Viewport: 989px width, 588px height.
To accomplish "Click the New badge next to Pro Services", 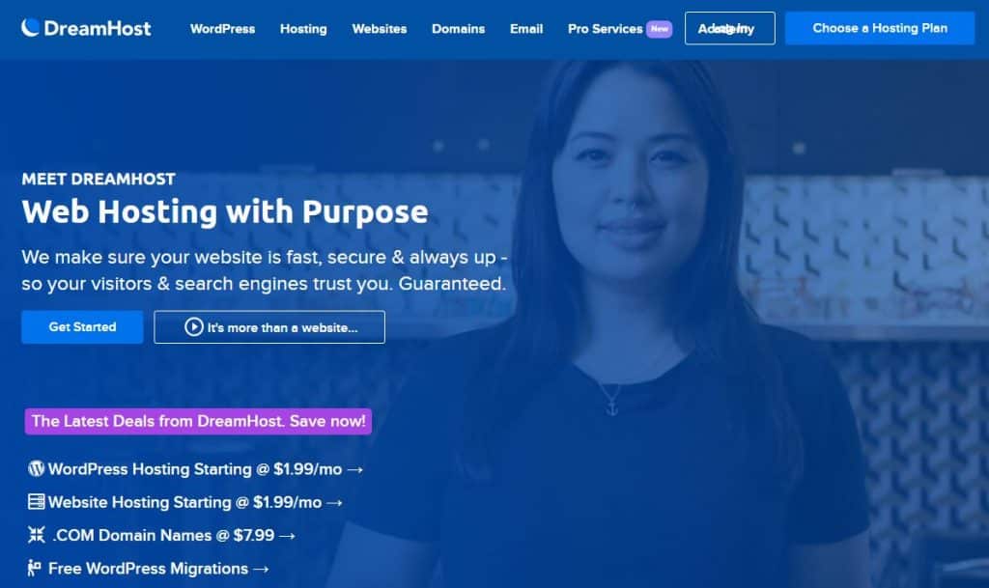I will (659, 29).
